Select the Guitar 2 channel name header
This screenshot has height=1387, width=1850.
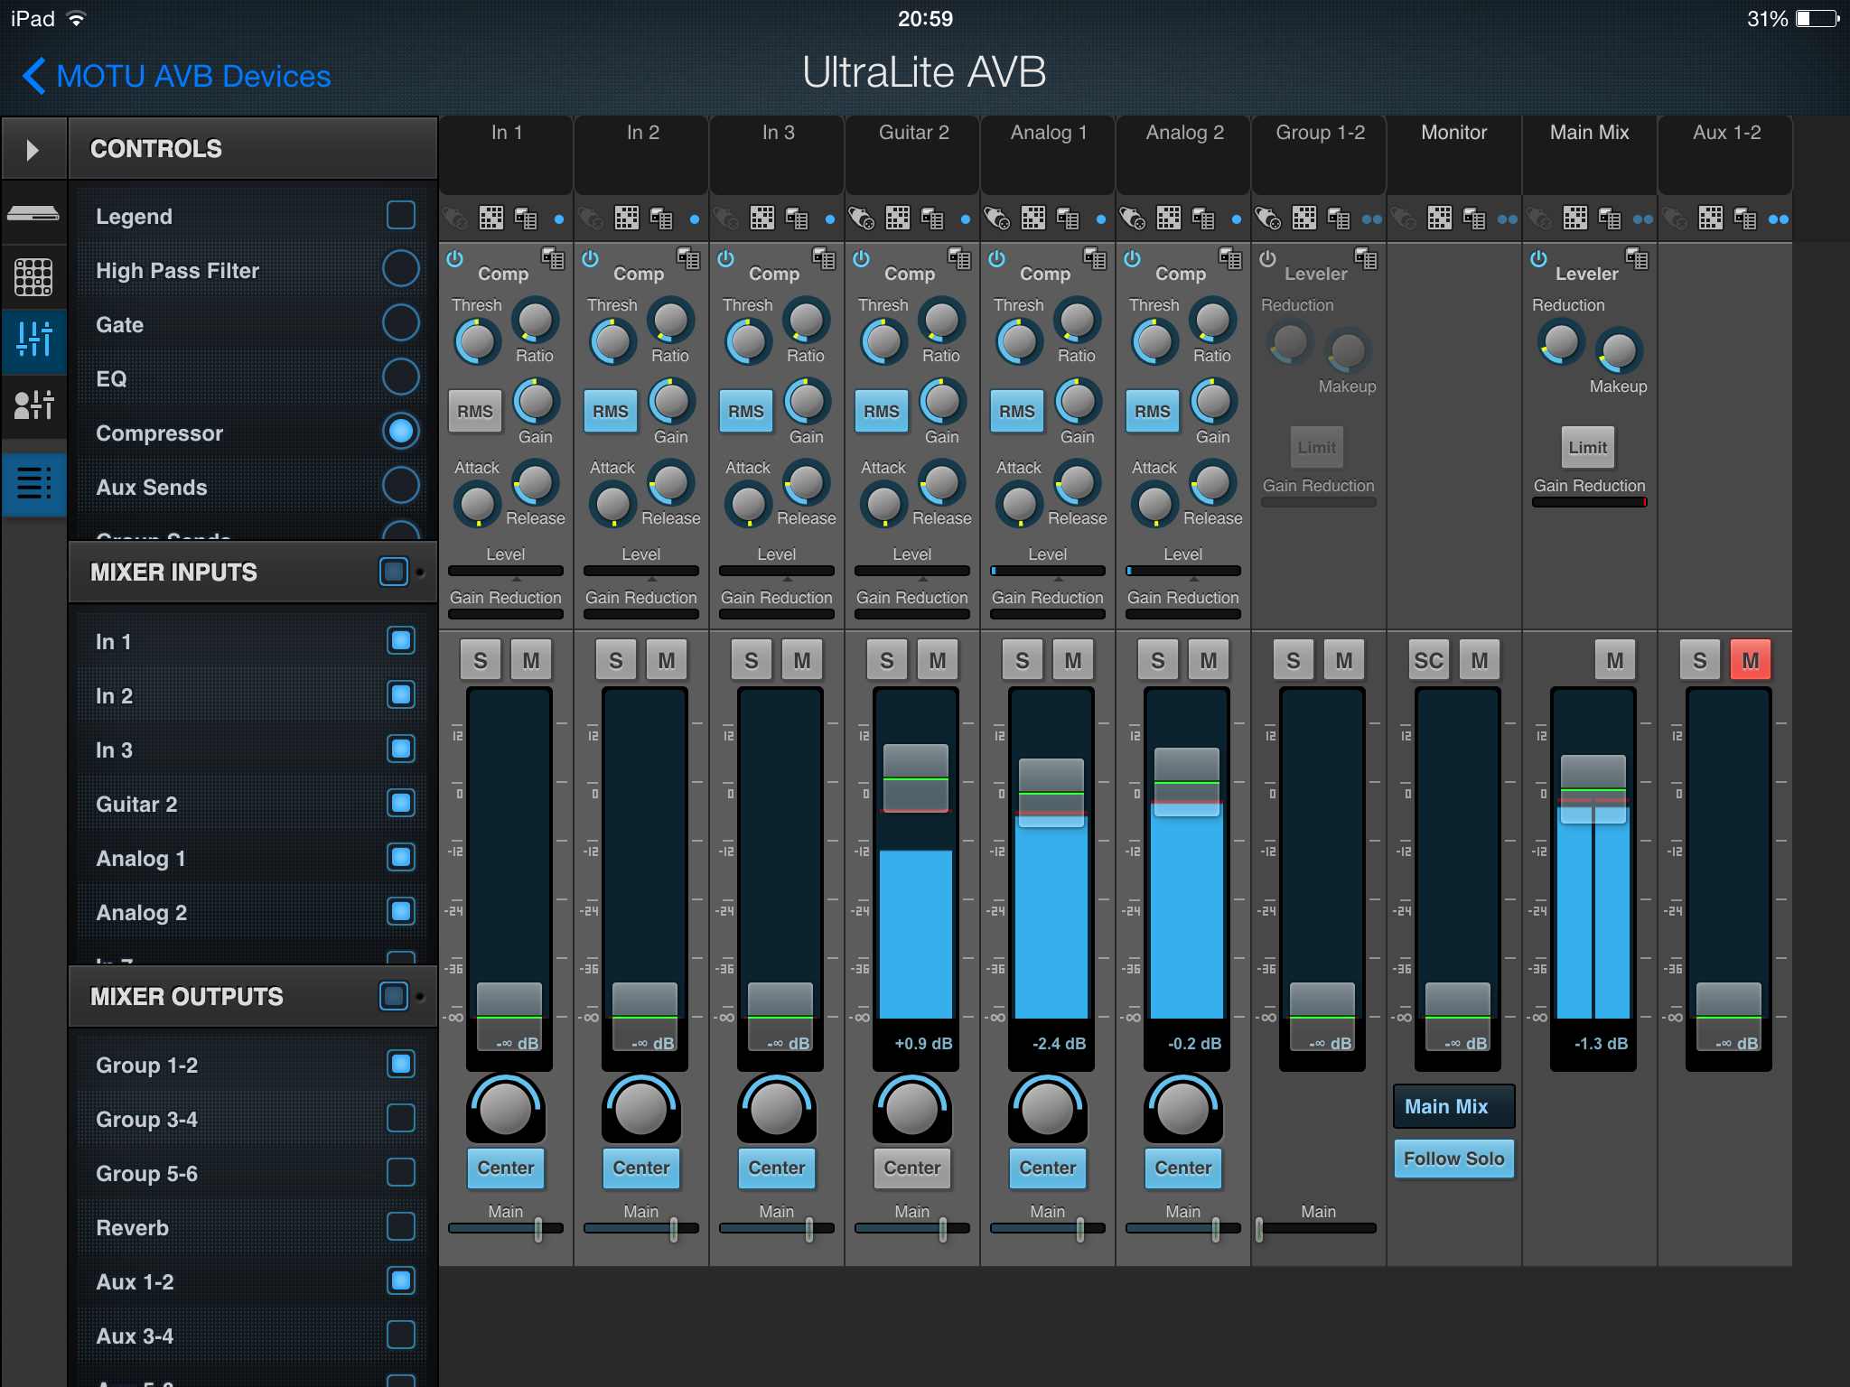[913, 155]
